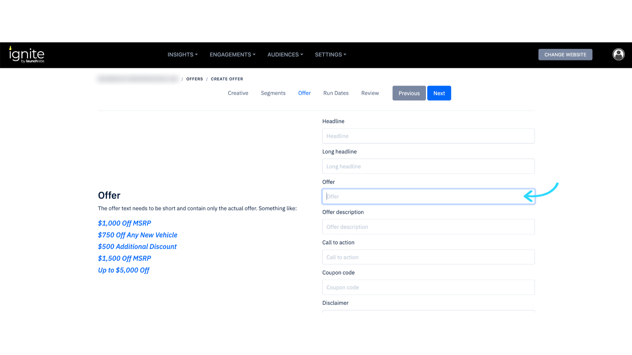632x355 pixels.
Task: Open the Run Dates step tab
Action: click(336, 93)
